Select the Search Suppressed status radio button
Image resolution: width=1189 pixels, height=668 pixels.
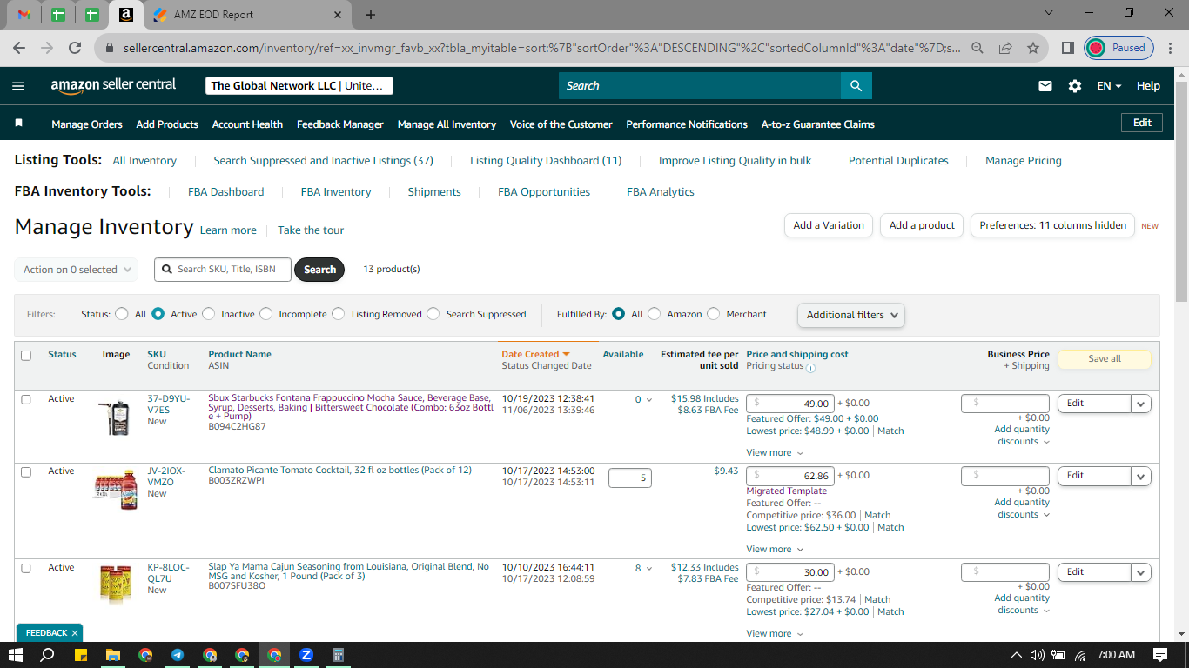pos(433,314)
